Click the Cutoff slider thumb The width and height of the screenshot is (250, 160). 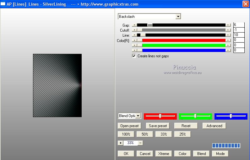click(x=140, y=30)
